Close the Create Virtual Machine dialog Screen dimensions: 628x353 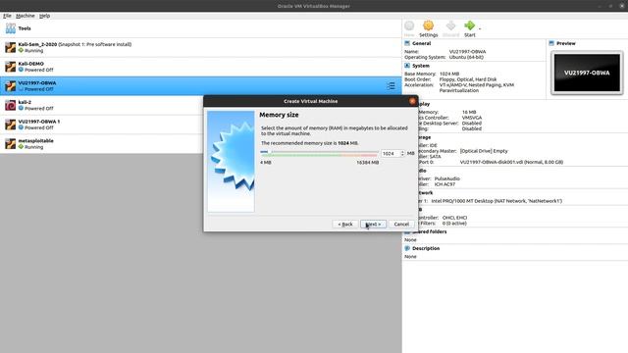point(412,101)
